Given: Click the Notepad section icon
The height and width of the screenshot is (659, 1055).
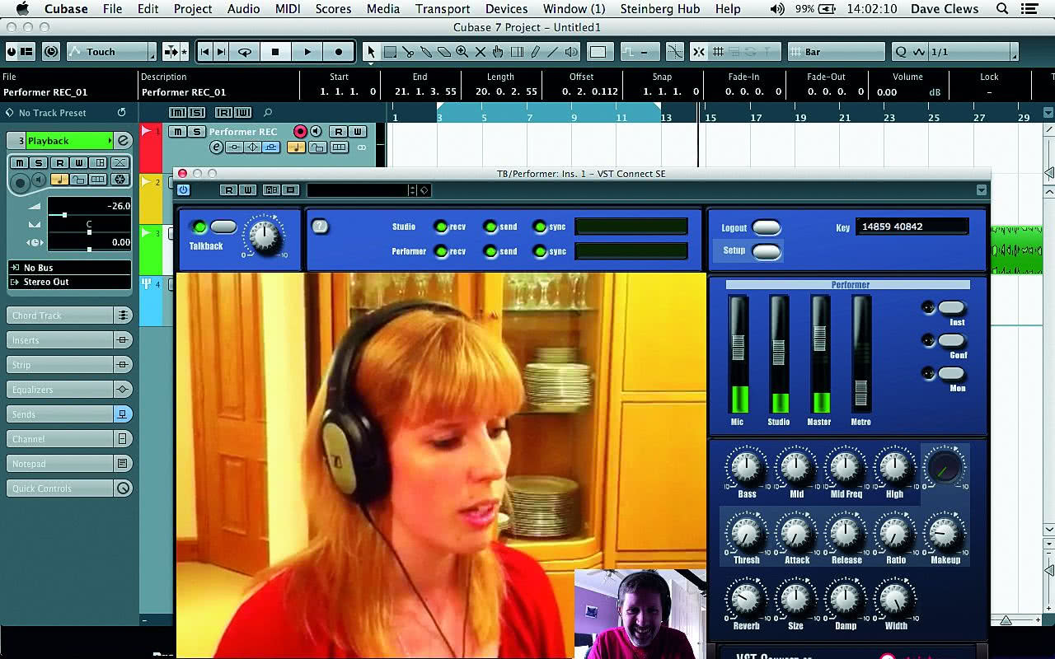Looking at the screenshot, I should pyautogui.click(x=123, y=464).
